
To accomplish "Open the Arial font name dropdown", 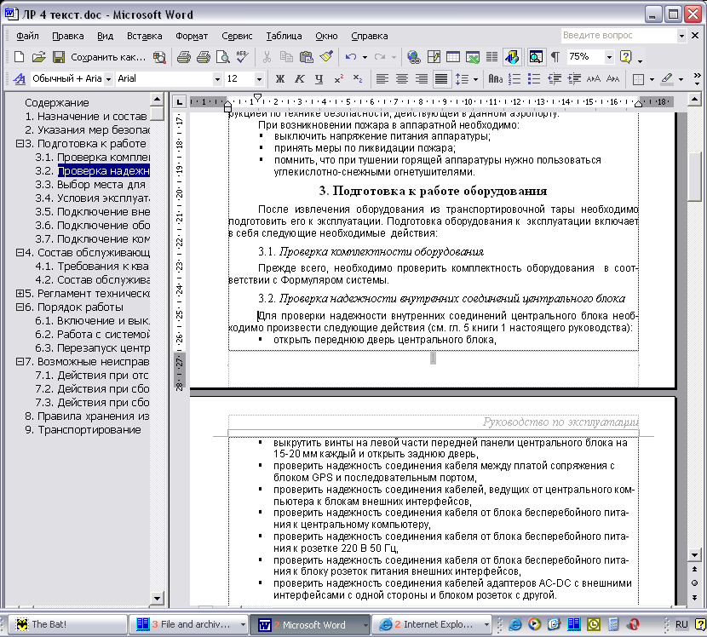I will [x=217, y=80].
